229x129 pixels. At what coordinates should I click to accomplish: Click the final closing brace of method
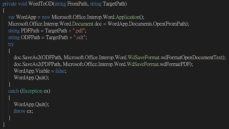point(4,125)
